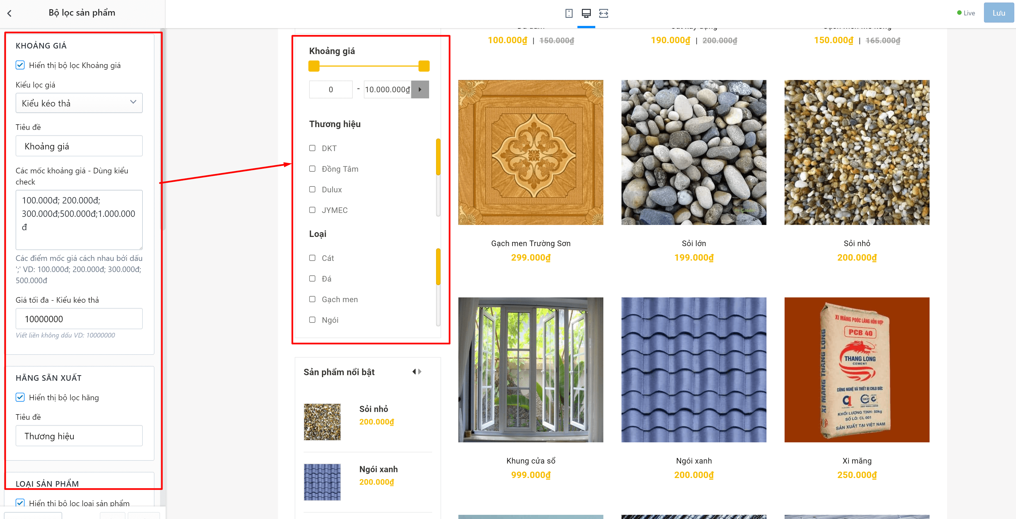Click price 999.000₫ under Khung cửa sổ

point(531,475)
